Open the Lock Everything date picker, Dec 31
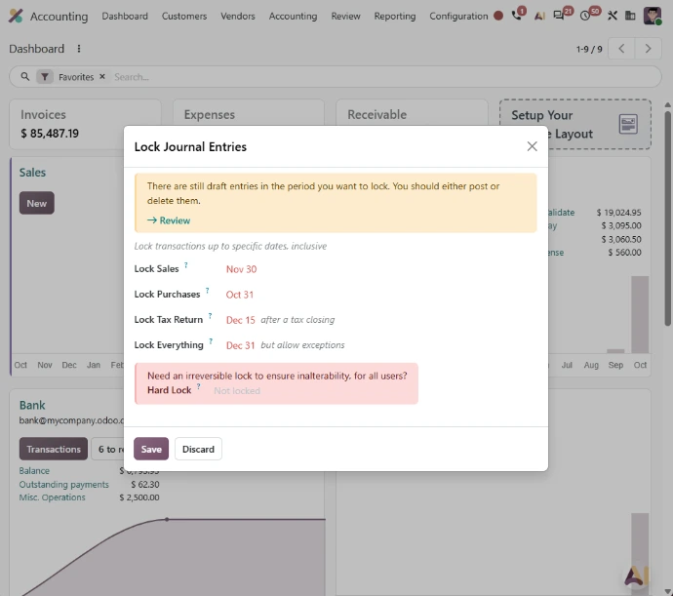 click(x=240, y=345)
